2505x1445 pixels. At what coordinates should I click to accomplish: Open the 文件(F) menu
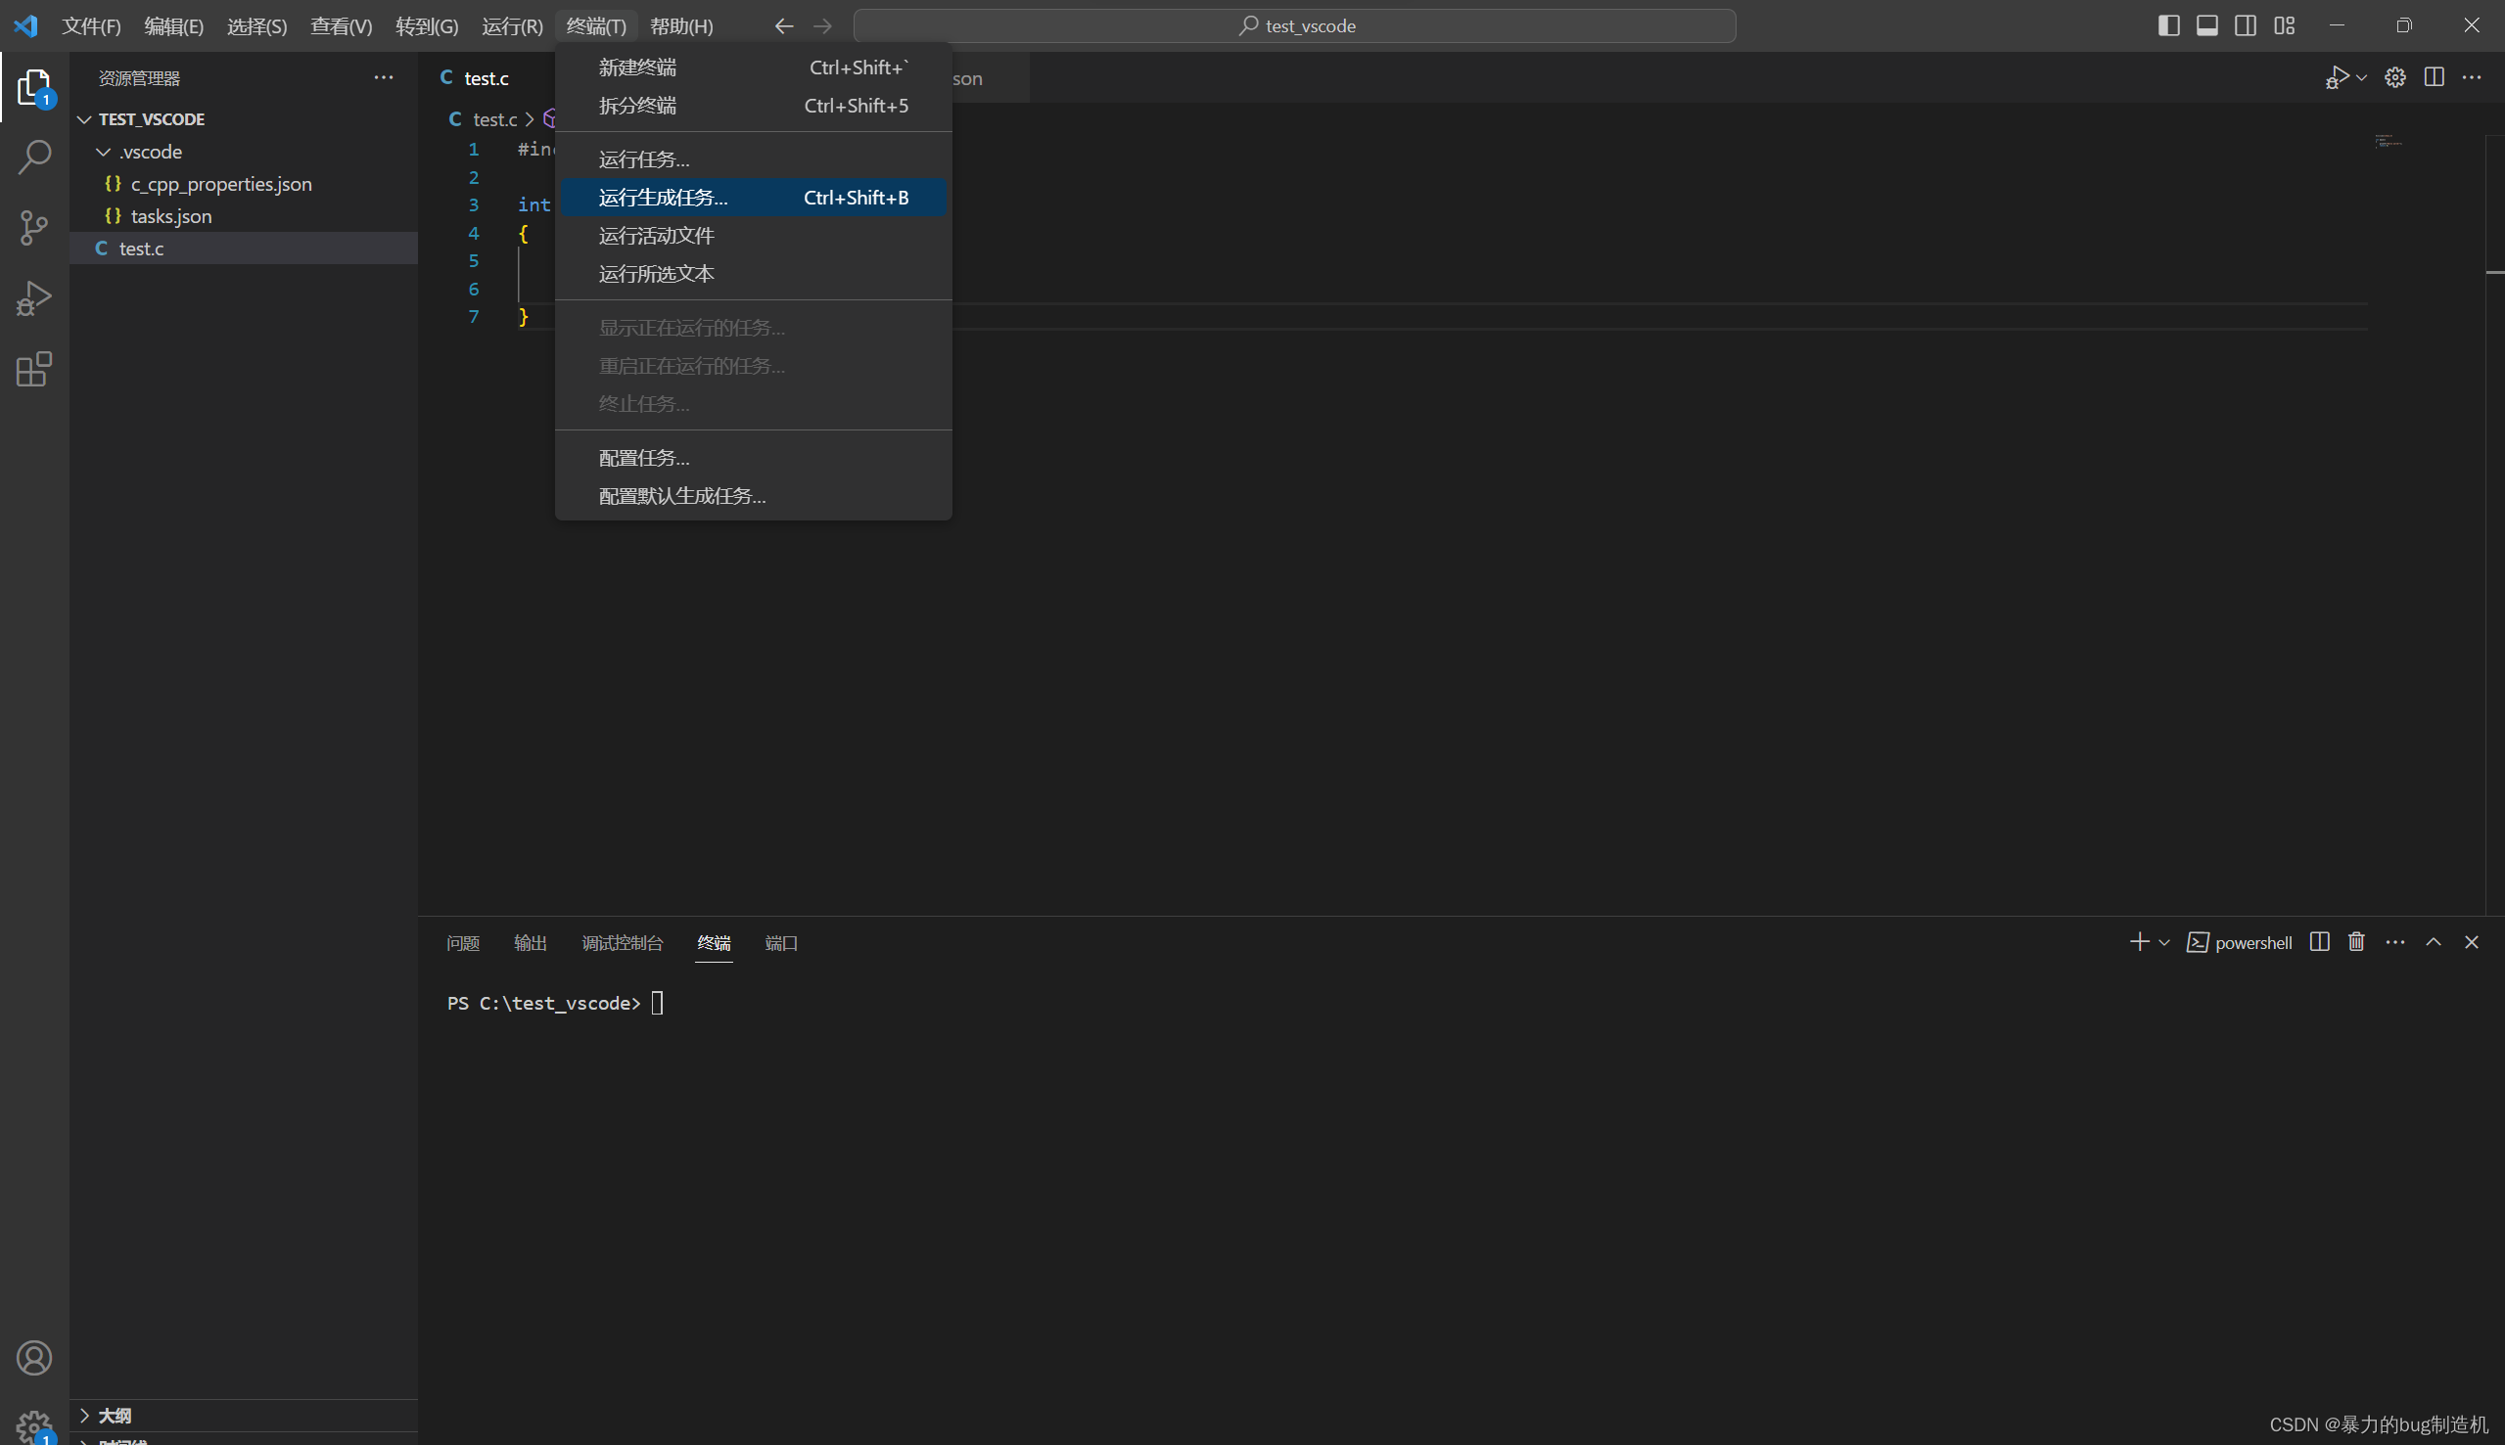pyautogui.click(x=91, y=25)
